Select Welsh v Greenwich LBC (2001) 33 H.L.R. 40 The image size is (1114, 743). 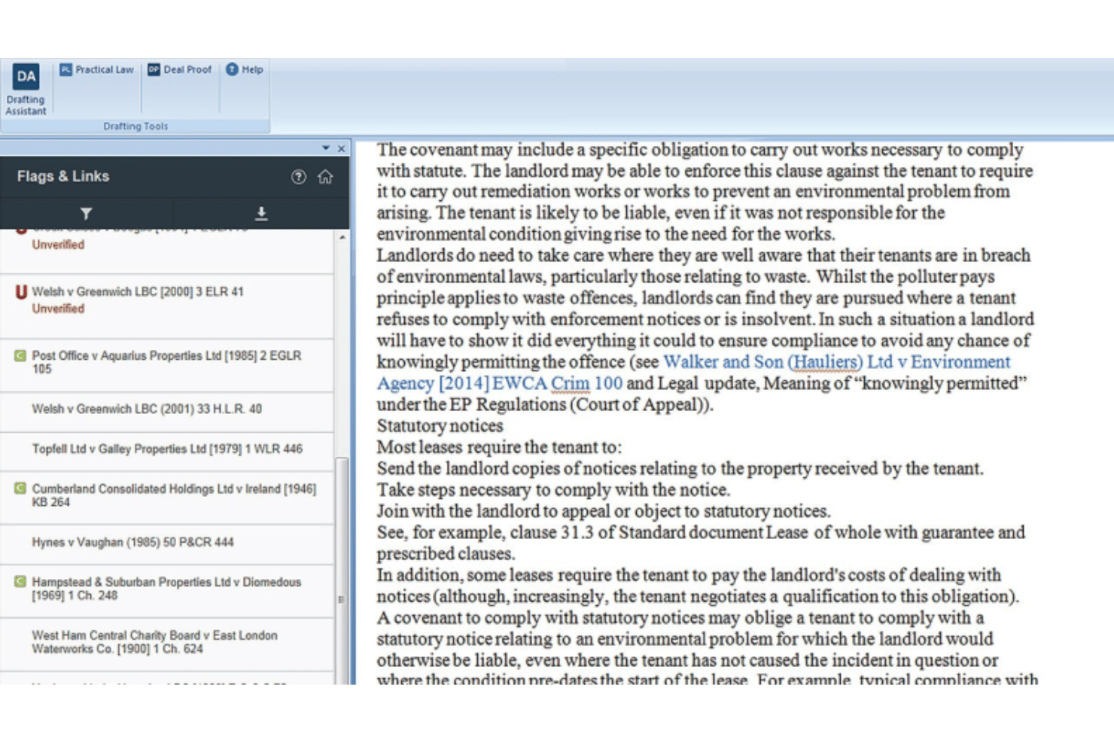tap(147, 409)
